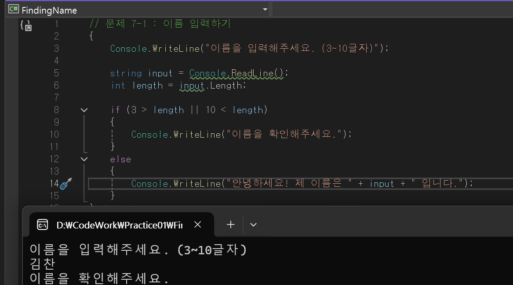Click console output "이름을 확인해주세요."
The height and width of the screenshot is (285, 513).
tap(99, 278)
